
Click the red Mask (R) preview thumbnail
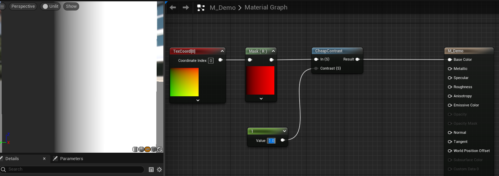[x=260, y=80]
